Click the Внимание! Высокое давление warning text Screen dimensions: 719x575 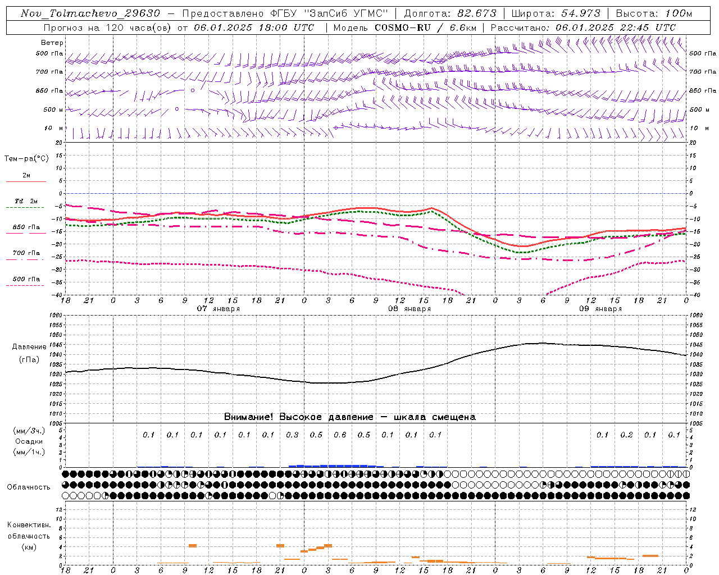[349, 417]
